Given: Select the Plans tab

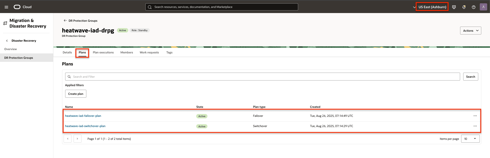Looking at the screenshot, I should coord(82,52).
